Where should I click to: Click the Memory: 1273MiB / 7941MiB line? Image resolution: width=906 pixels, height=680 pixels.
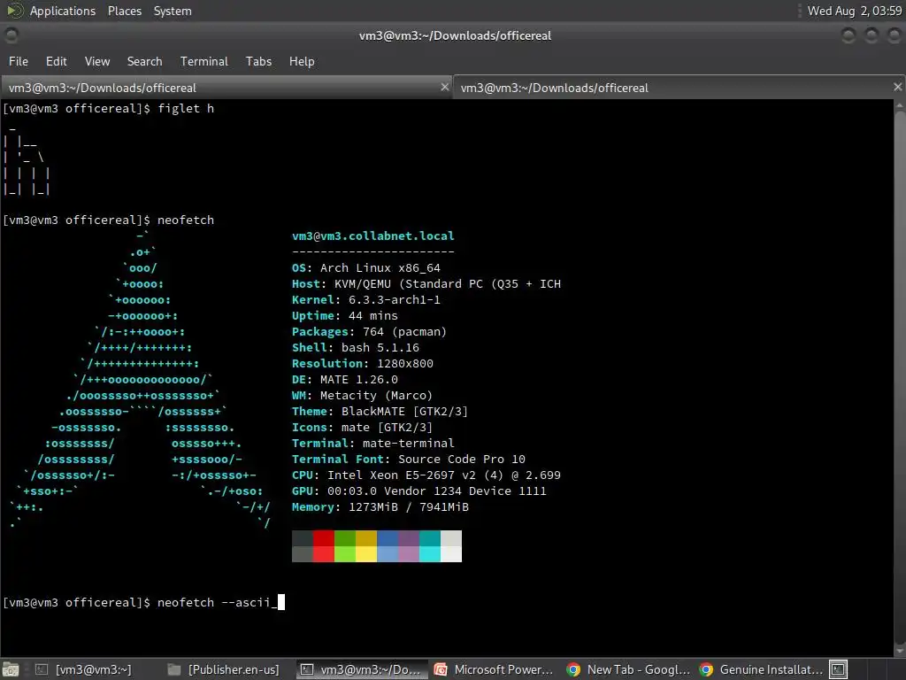tap(380, 507)
